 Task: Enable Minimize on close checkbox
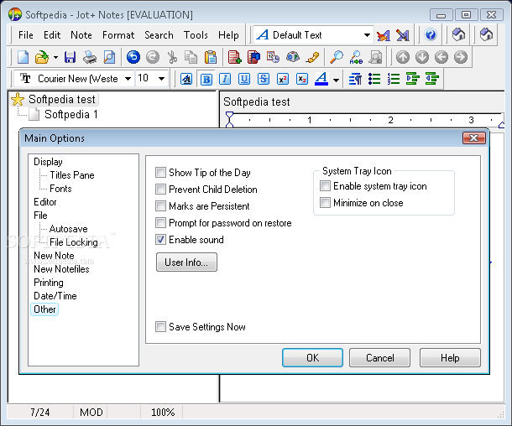click(325, 203)
